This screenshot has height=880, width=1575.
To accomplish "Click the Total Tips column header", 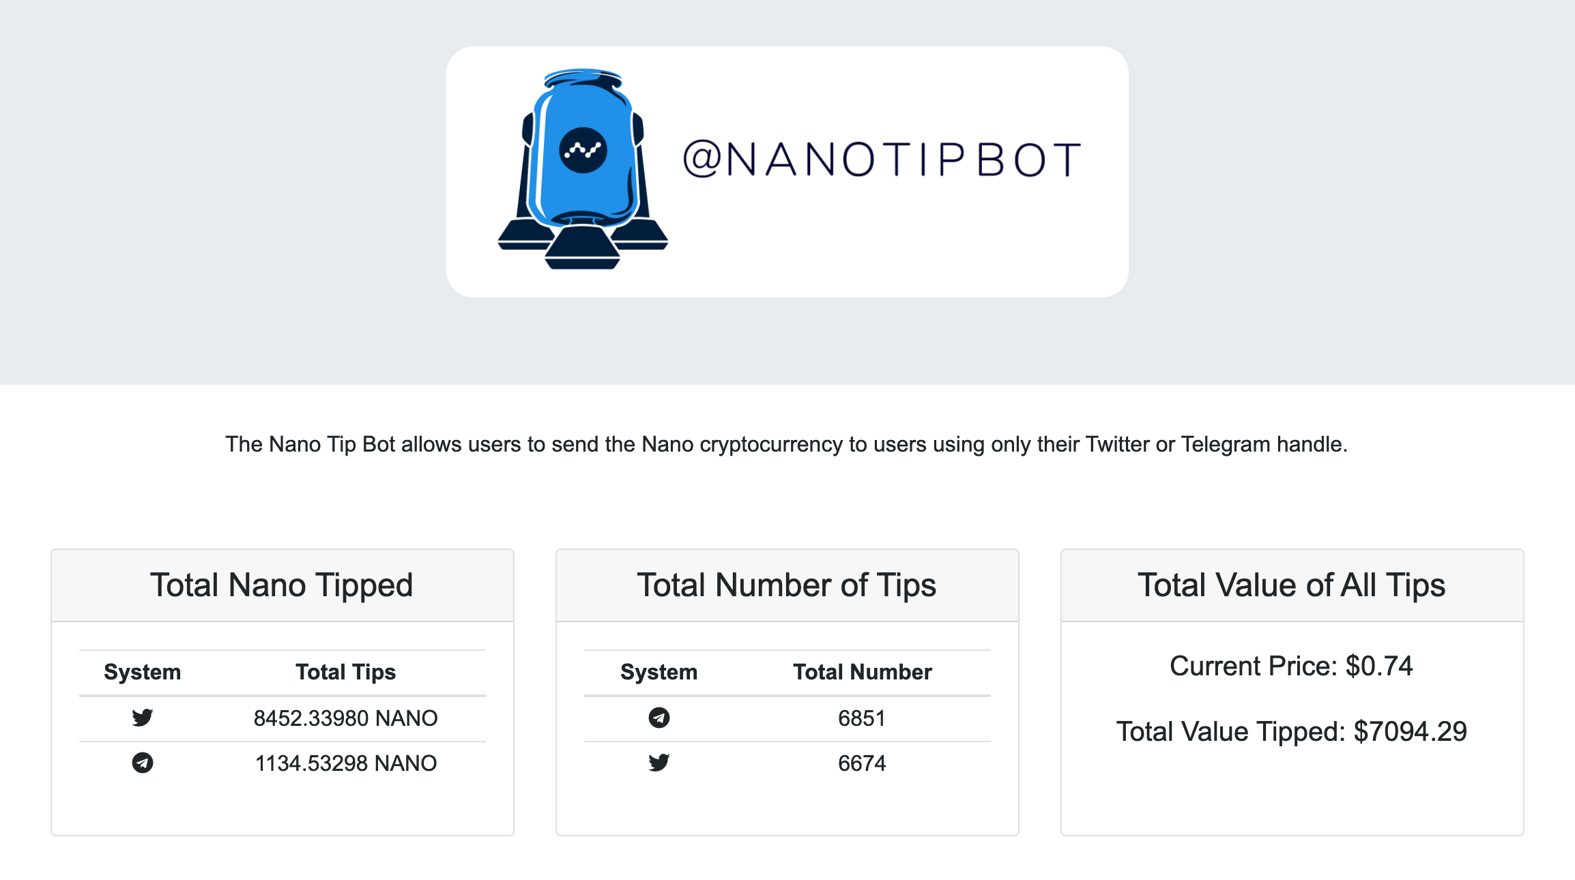I will pyautogui.click(x=346, y=672).
